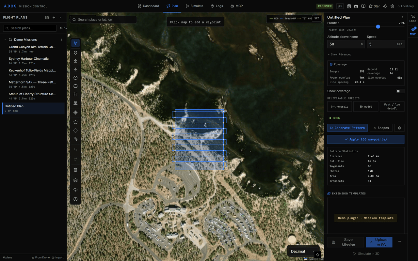Click the Search plans input field
The height and width of the screenshot is (261, 418).
pyautogui.click(x=30, y=28)
